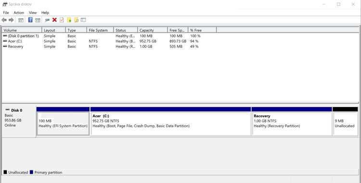This screenshot has width=361, height=183.
Task: Click the disk icon next to Acer (C:)
Action: [5, 41]
